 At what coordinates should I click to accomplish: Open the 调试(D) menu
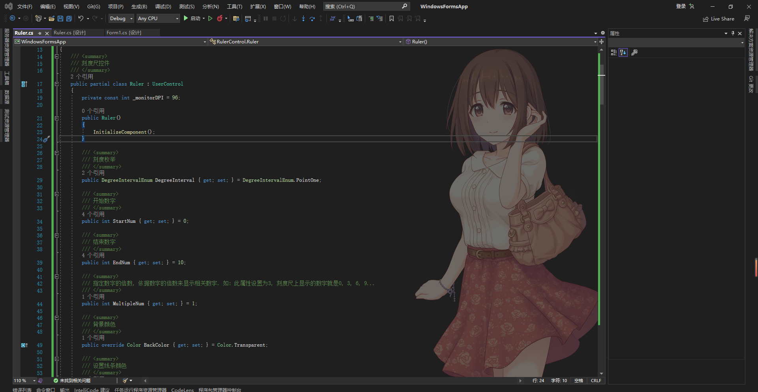point(163,6)
